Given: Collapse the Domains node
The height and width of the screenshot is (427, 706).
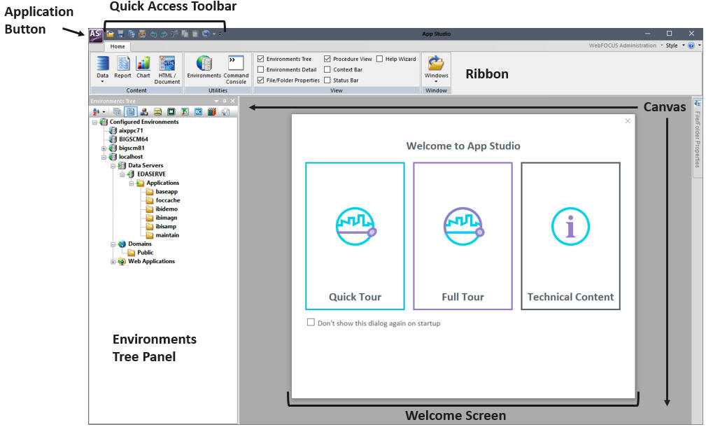Looking at the screenshot, I should (113, 244).
